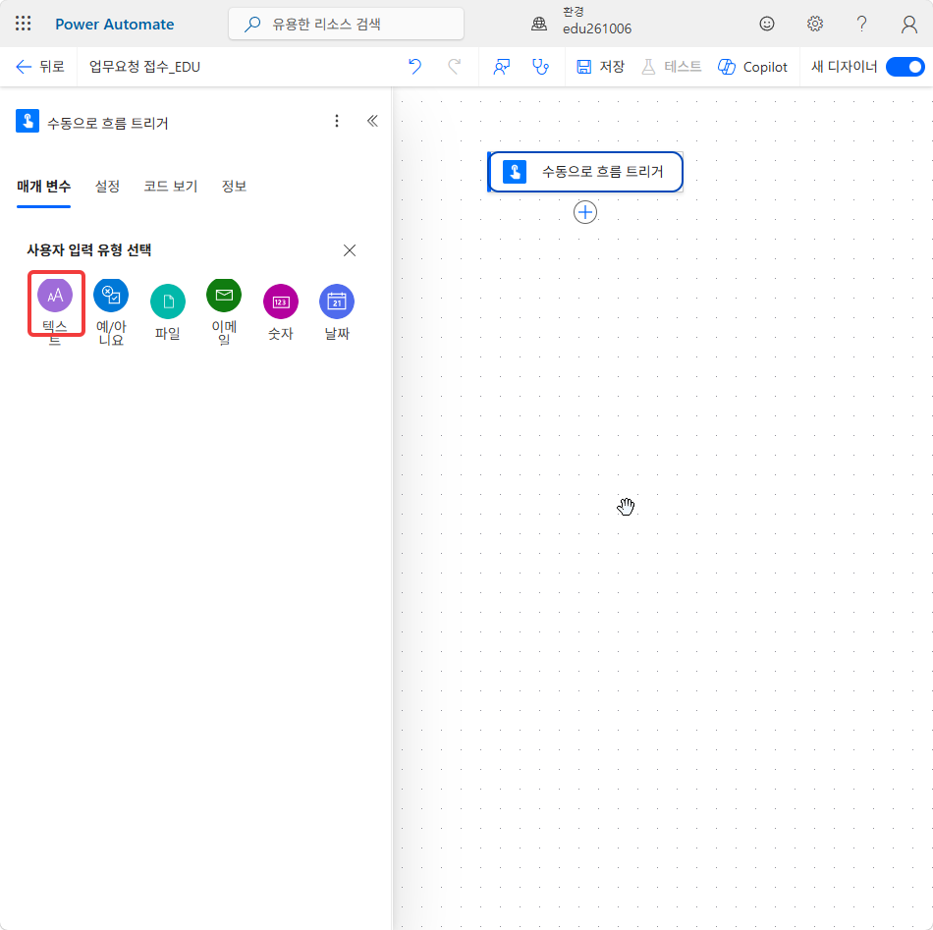Toggle the 새 디자이너 switch
The width and height of the screenshot is (933, 930).
(906, 67)
